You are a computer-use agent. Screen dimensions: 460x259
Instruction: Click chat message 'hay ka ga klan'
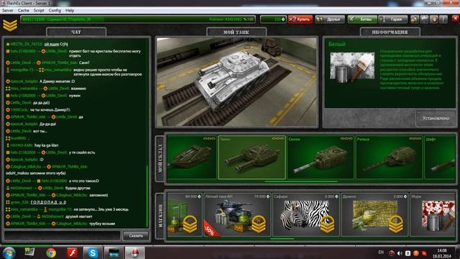click(x=46, y=145)
